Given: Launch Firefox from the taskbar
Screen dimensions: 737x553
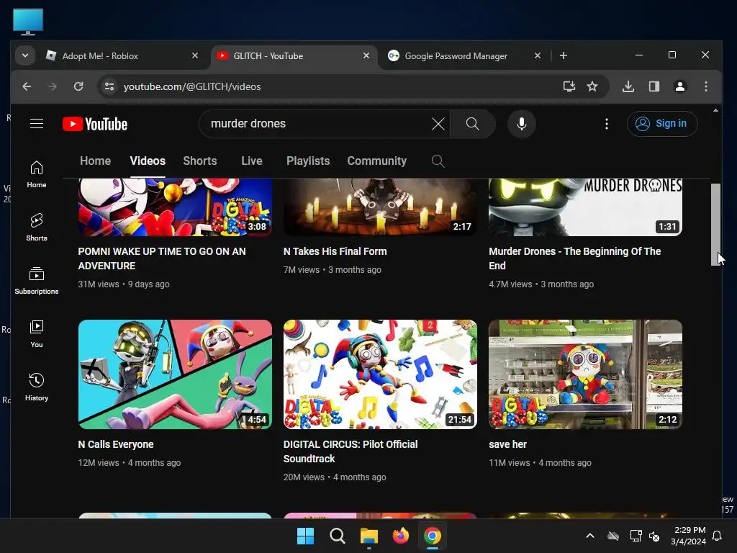Looking at the screenshot, I should pyautogui.click(x=400, y=536).
